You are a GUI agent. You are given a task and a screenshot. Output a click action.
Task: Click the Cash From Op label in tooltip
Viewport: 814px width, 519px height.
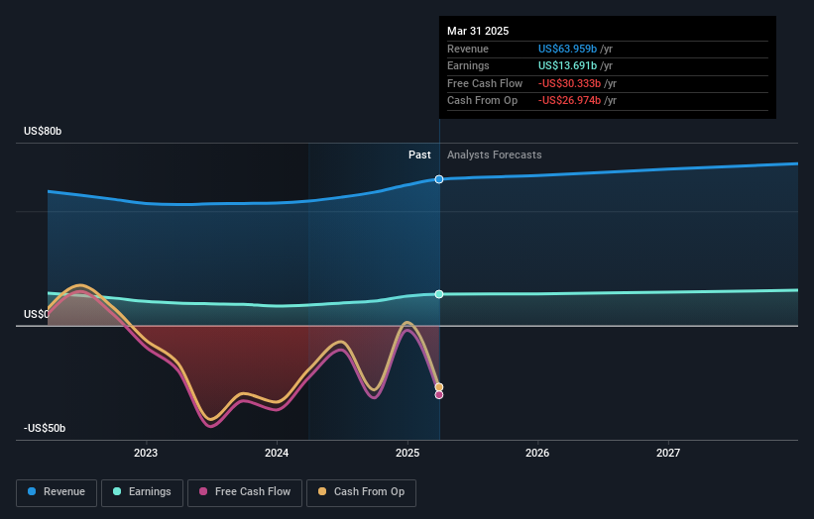tap(482, 101)
